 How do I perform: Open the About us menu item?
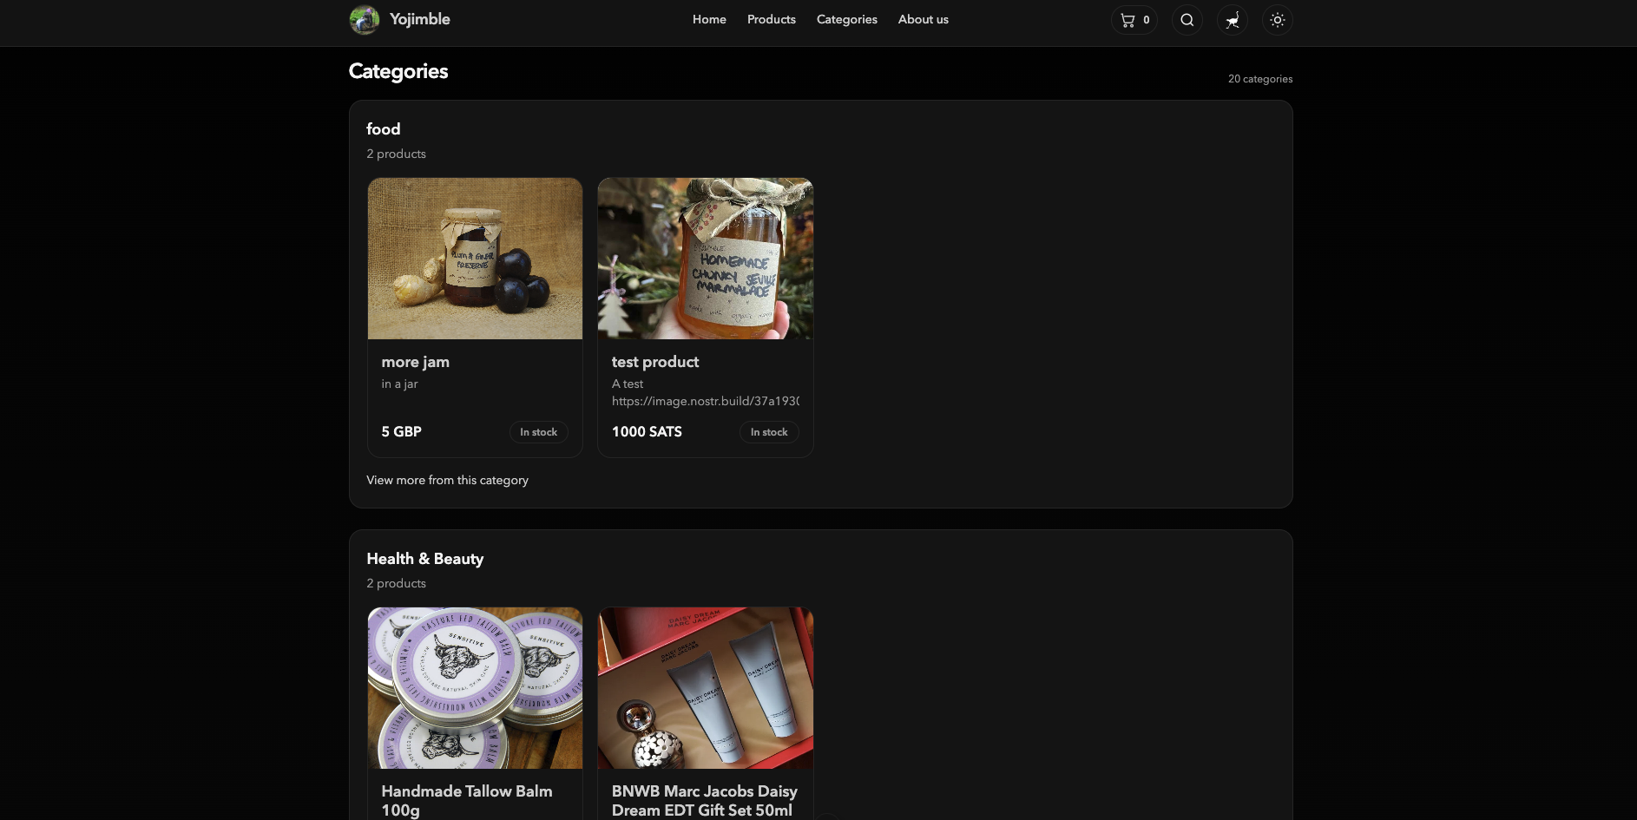924,19
